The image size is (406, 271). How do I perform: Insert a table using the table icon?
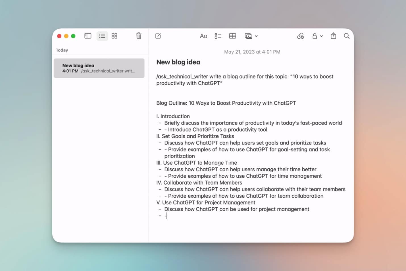[x=232, y=36]
